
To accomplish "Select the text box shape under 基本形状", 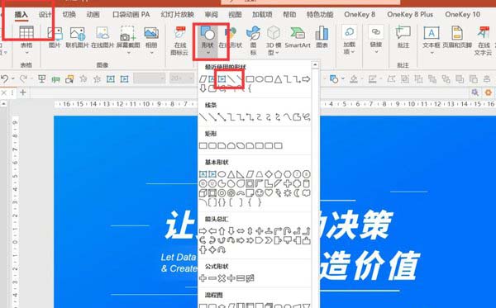I will (x=203, y=174).
